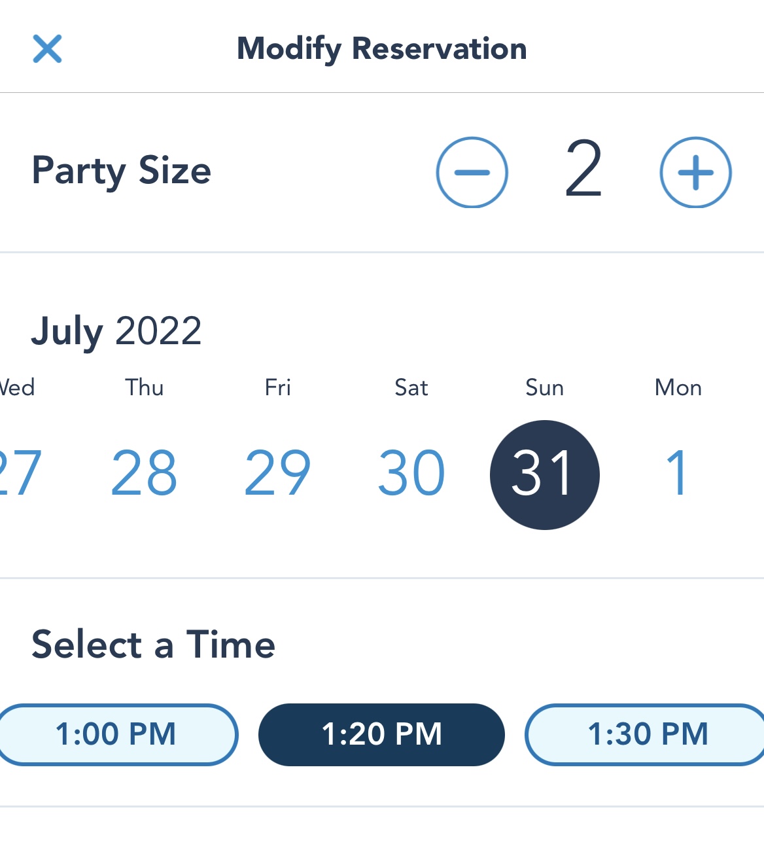Viewport: 764px width, 850px height.
Task: Click the Fri weekday label
Action: click(x=277, y=387)
